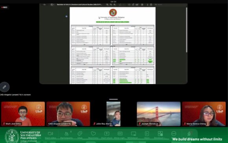Click the search field in shared Preview toolbar

[170, 5]
